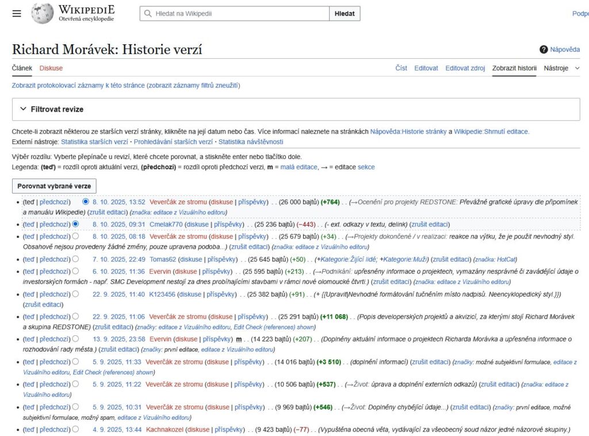Open revision dated 6. 10. 2025, 11:36

click(119, 271)
